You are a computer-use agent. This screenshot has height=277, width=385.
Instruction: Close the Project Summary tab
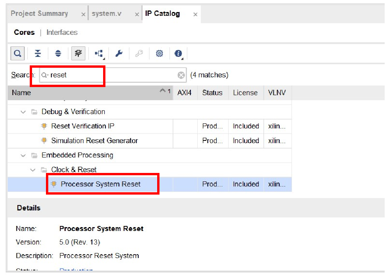[83, 15]
